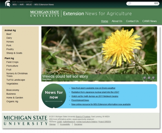Open the Horses category
Viewport: 162px width, 133px height.
coord(10,42)
